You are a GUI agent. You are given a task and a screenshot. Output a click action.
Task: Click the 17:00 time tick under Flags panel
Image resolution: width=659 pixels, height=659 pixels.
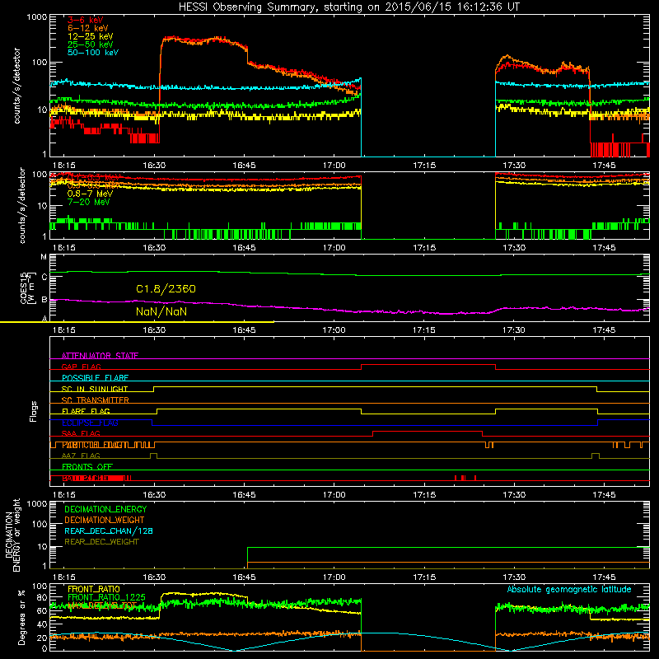point(334,495)
